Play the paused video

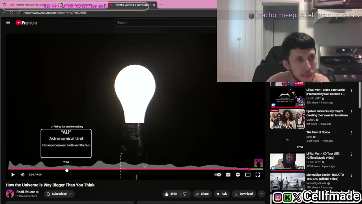[13, 175]
